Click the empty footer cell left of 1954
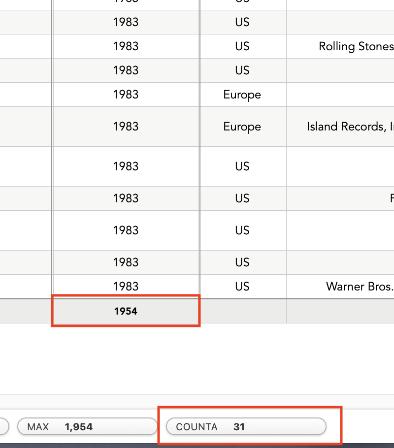 tap(26, 311)
